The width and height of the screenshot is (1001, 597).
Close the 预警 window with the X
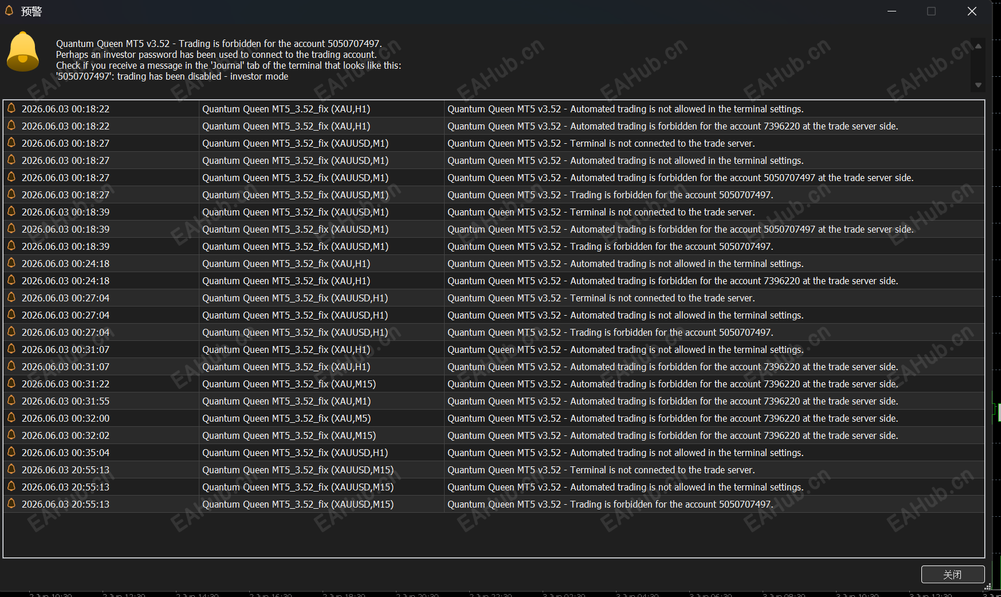972,11
